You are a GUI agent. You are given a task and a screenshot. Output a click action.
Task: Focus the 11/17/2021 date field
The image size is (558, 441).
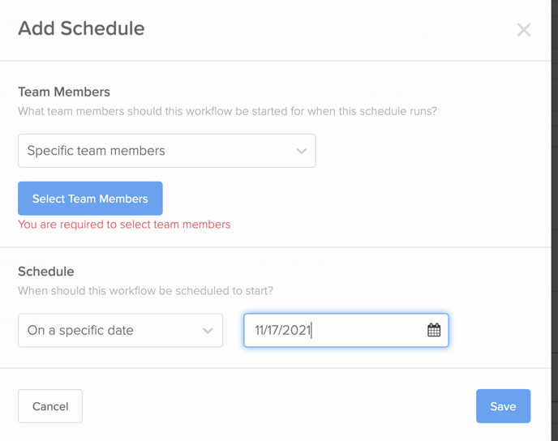(x=346, y=330)
